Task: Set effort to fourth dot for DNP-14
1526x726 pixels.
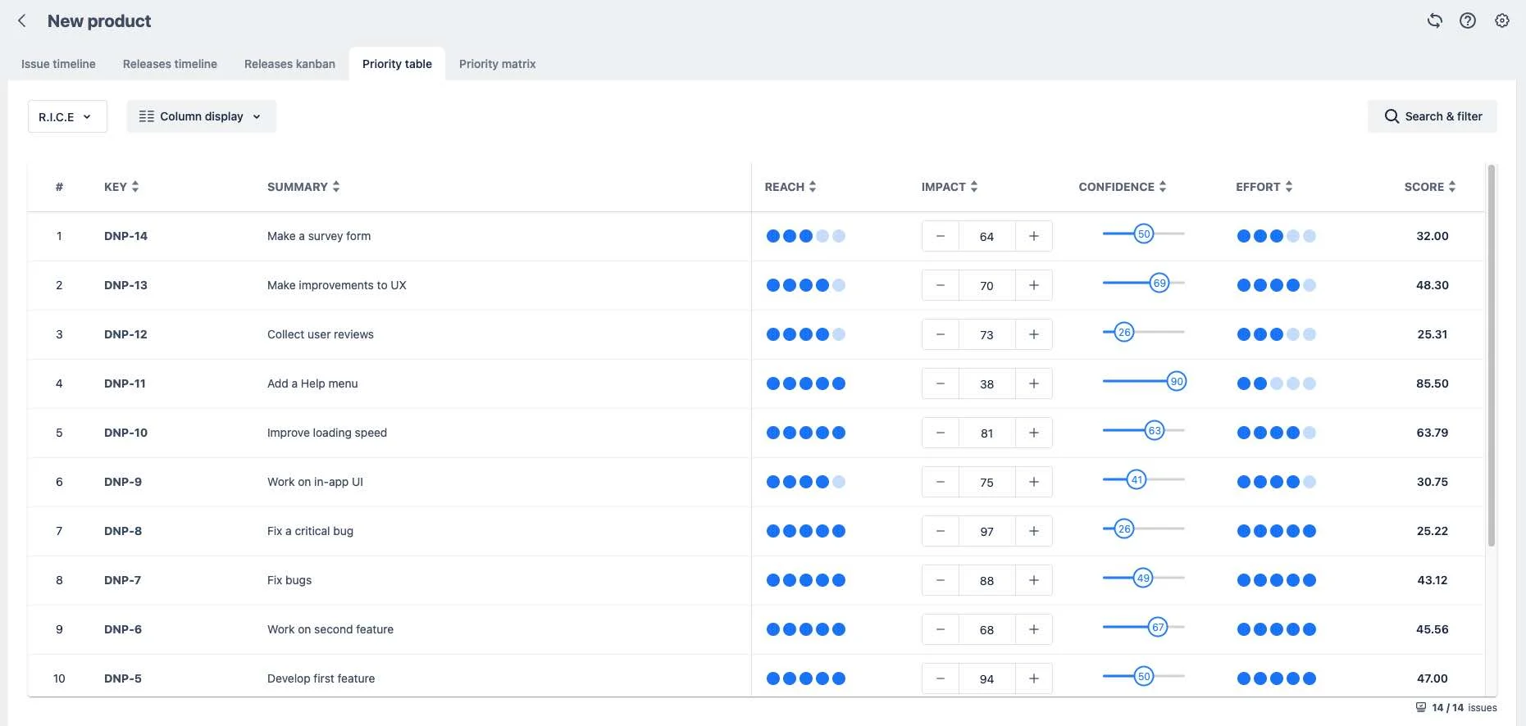Action: (1293, 236)
